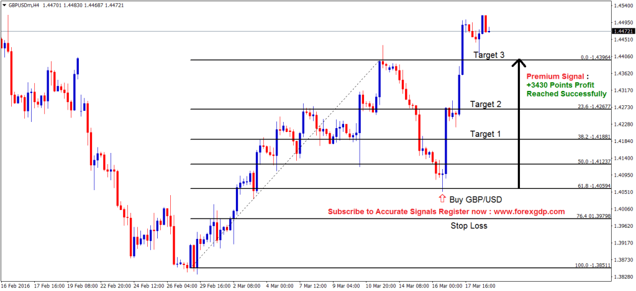Click the small triangle beside GBPUSDm,H4
This screenshot has width=636, height=291.
coord(4,6)
